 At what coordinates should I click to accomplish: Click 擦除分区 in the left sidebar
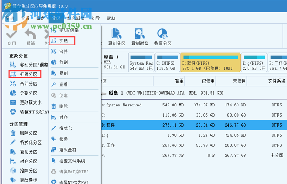(x=23, y=171)
